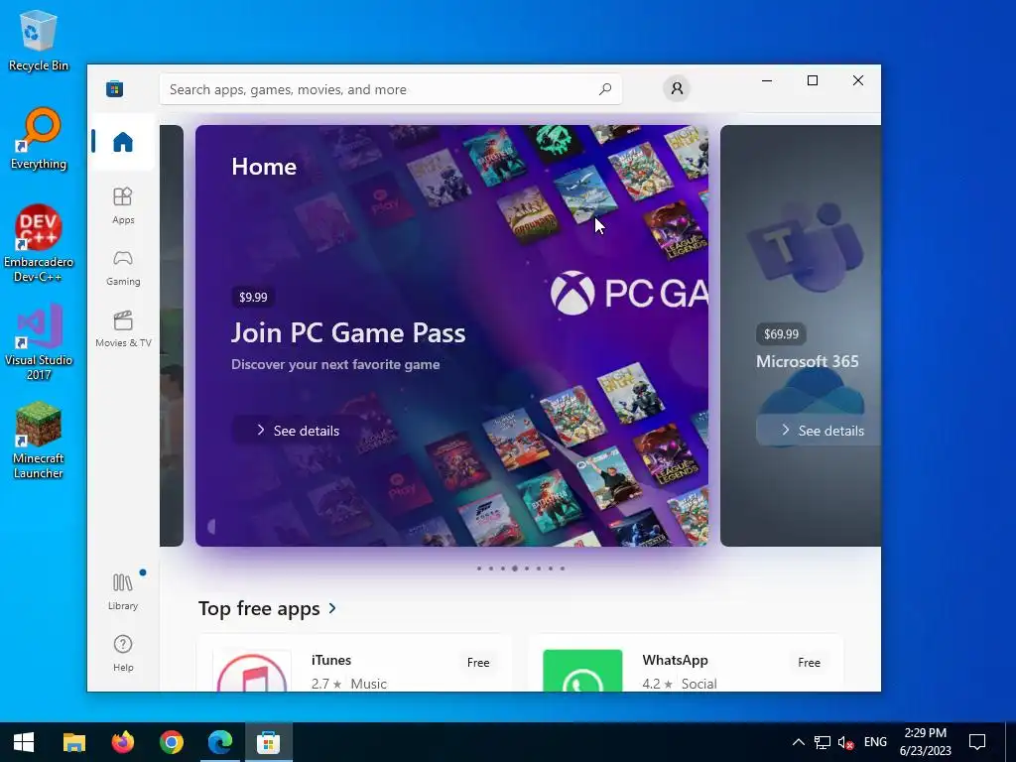Open the Apps section in sidebar

(122, 206)
